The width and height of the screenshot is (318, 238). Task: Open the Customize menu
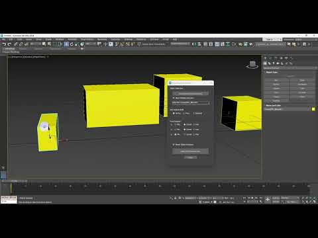coord(115,40)
